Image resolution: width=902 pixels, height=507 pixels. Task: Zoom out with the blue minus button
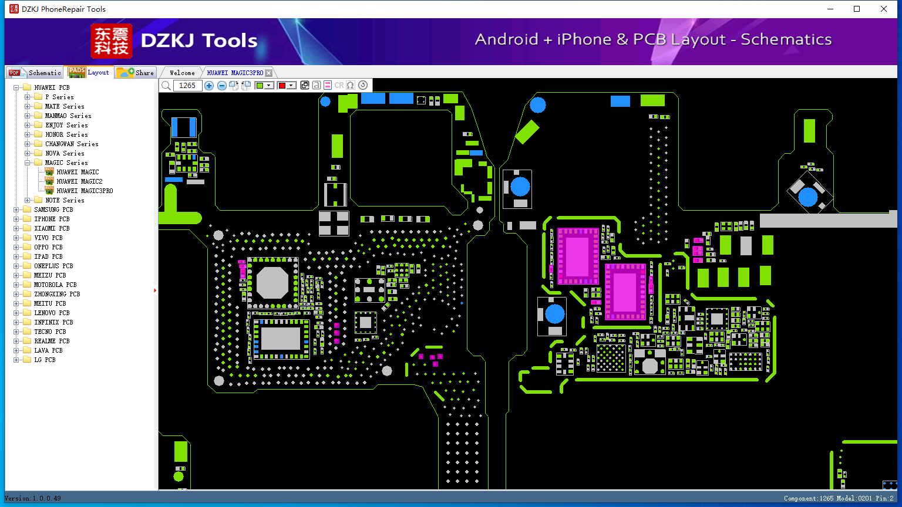pyautogui.click(x=222, y=86)
